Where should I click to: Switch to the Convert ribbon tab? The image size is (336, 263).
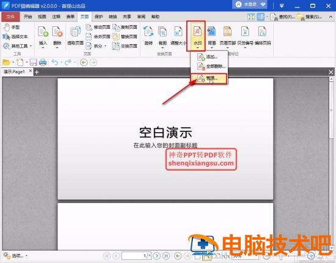coord(113,17)
